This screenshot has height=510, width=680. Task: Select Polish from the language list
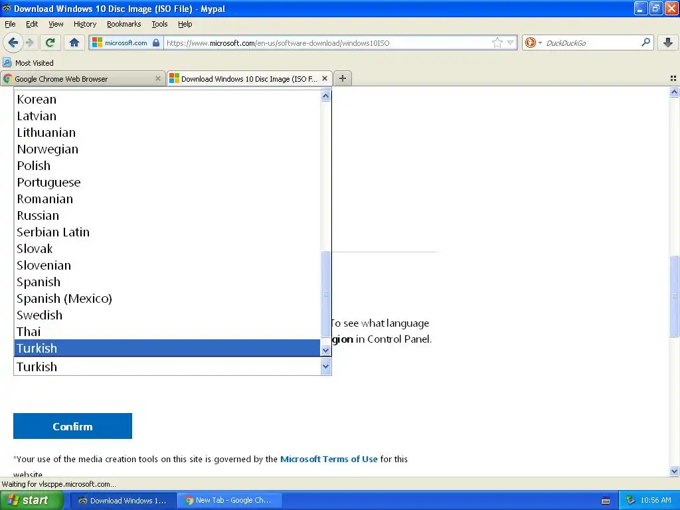click(167, 165)
